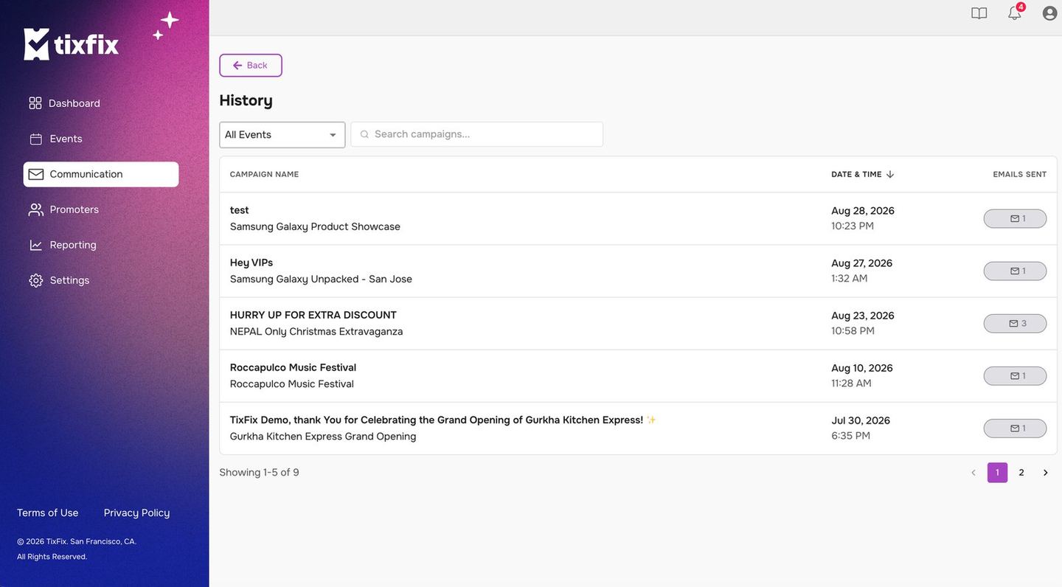Open 'HURRY UP FOR EXTRA DISCOUNT' campaign

[313, 315]
